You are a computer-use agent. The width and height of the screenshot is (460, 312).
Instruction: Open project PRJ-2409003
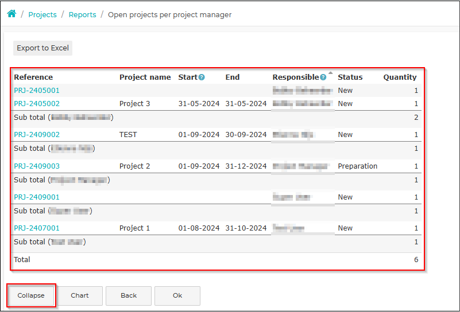pyautogui.click(x=37, y=166)
